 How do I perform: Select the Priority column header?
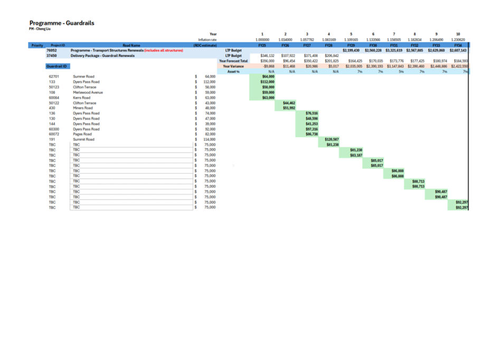37,45
